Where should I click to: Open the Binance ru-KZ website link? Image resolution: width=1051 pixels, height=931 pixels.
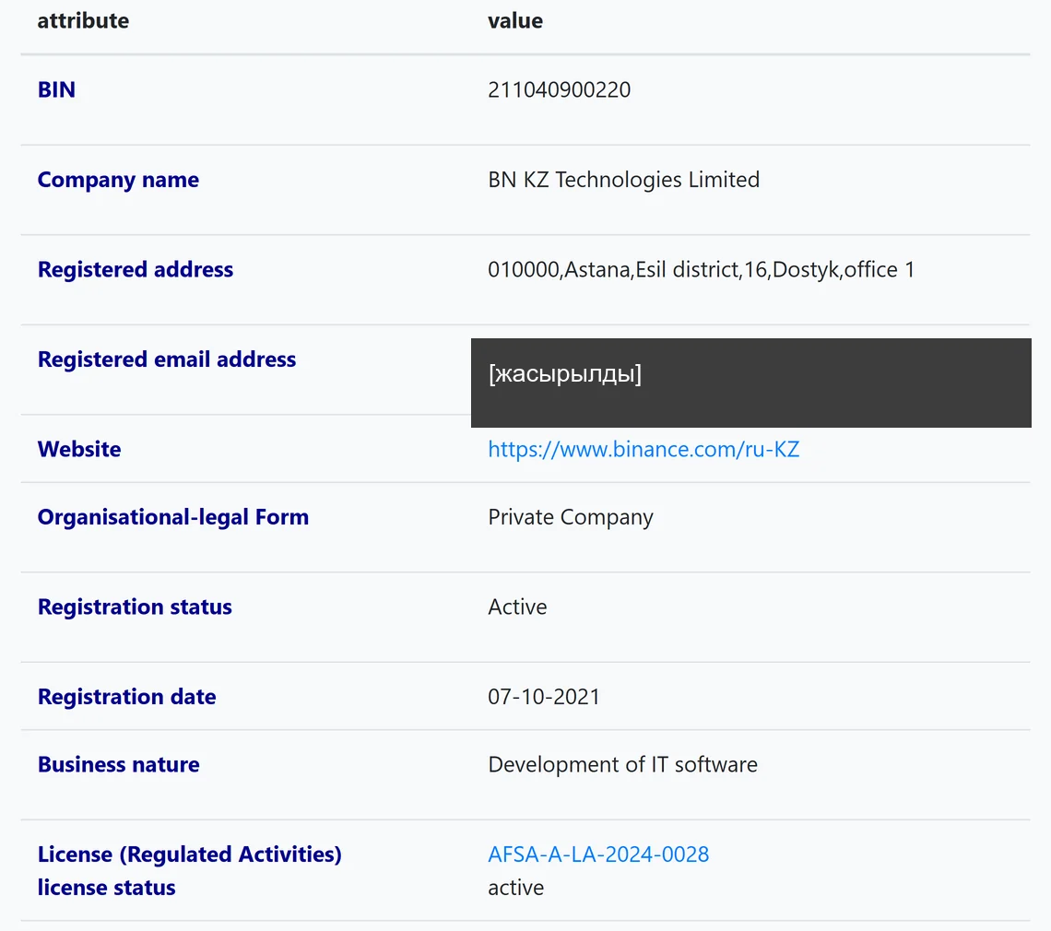coord(644,449)
